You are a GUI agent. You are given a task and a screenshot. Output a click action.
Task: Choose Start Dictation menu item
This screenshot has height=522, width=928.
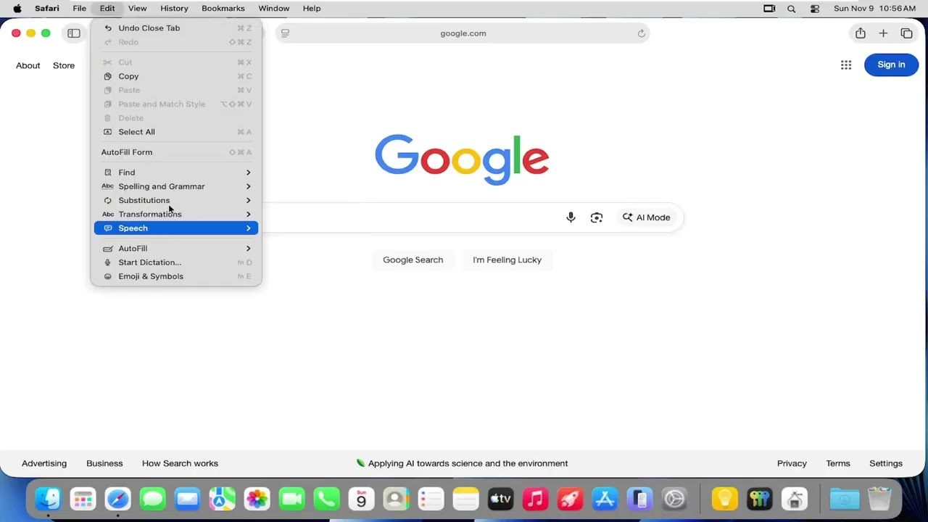[x=176, y=262]
